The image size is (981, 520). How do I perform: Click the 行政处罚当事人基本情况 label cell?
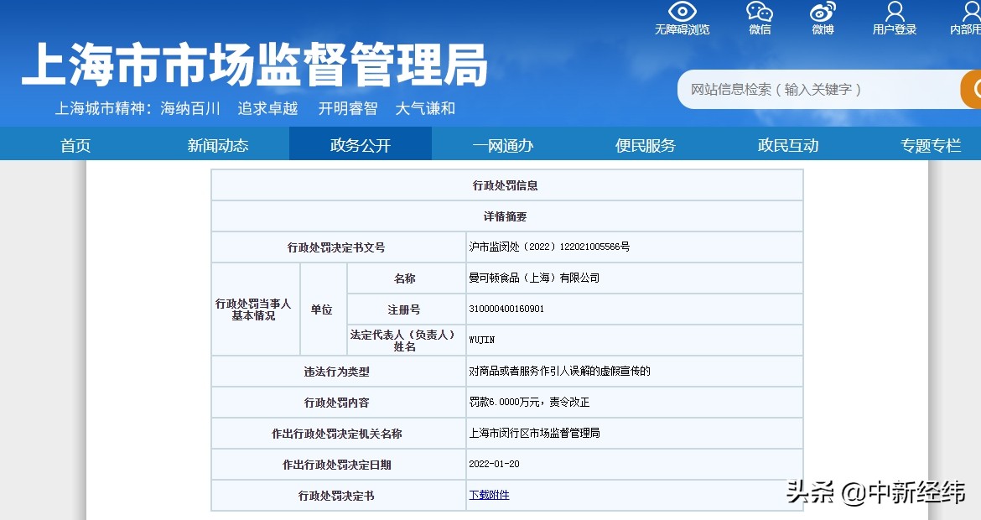[255, 309]
